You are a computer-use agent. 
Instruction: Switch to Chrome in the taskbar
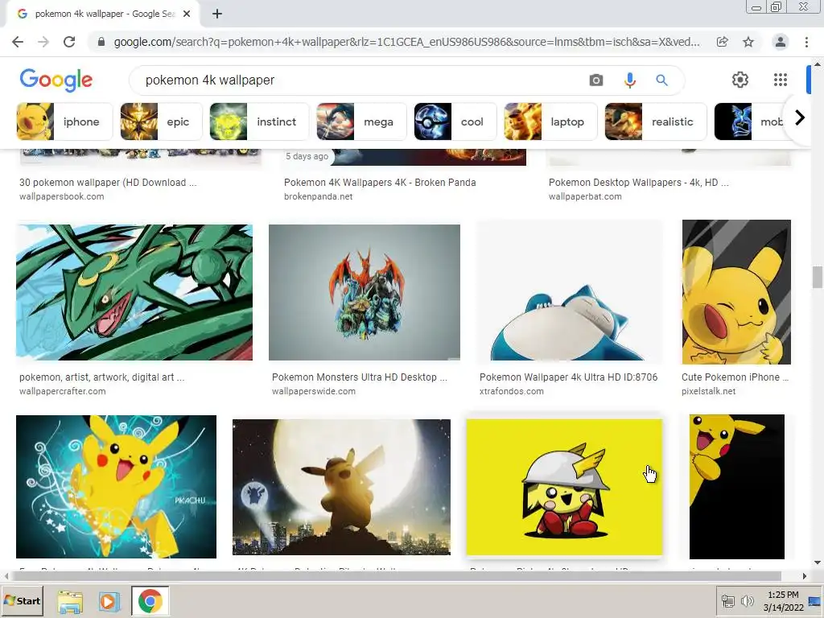point(150,601)
